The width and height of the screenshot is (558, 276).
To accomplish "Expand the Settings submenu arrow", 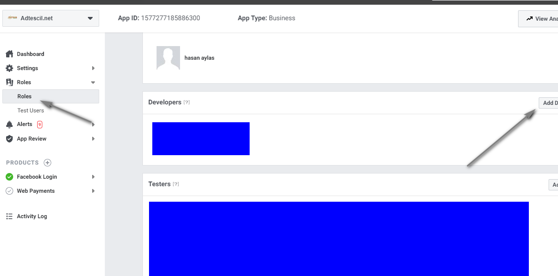I will coord(93,68).
